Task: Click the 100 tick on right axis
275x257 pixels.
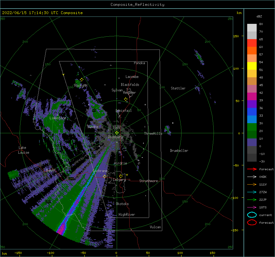Action: coord(236,68)
